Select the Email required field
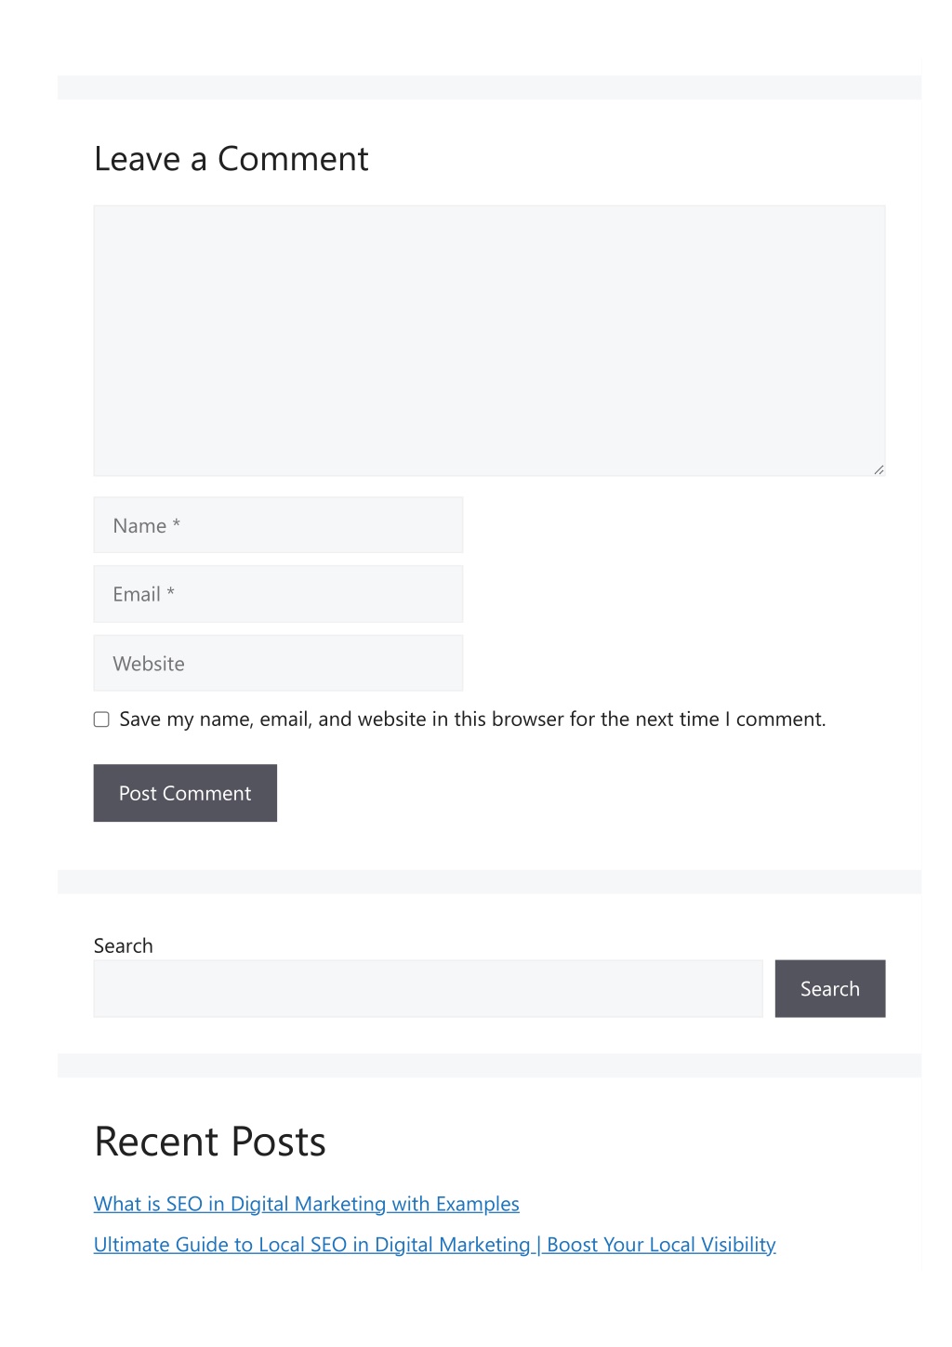Screen dimensions: 952x1347 coord(278,594)
